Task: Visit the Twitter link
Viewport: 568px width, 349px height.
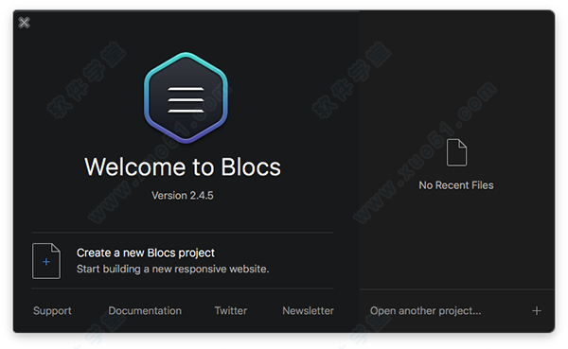Action: pyautogui.click(x=231, y=310)
